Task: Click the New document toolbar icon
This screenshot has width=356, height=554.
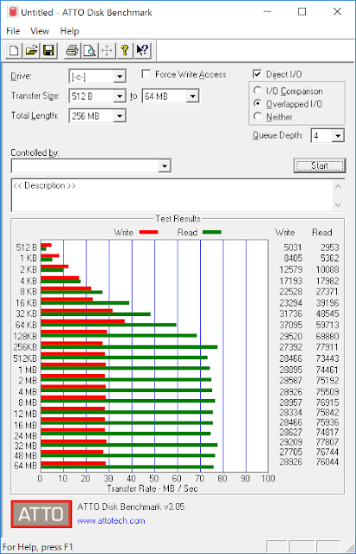Action: (x=14, y=50)
